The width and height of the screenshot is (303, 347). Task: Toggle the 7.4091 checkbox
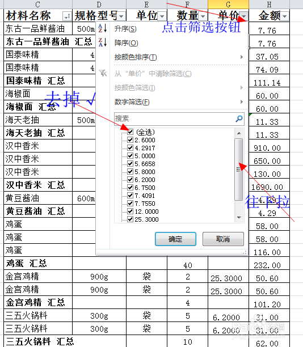tap(131, 196)
